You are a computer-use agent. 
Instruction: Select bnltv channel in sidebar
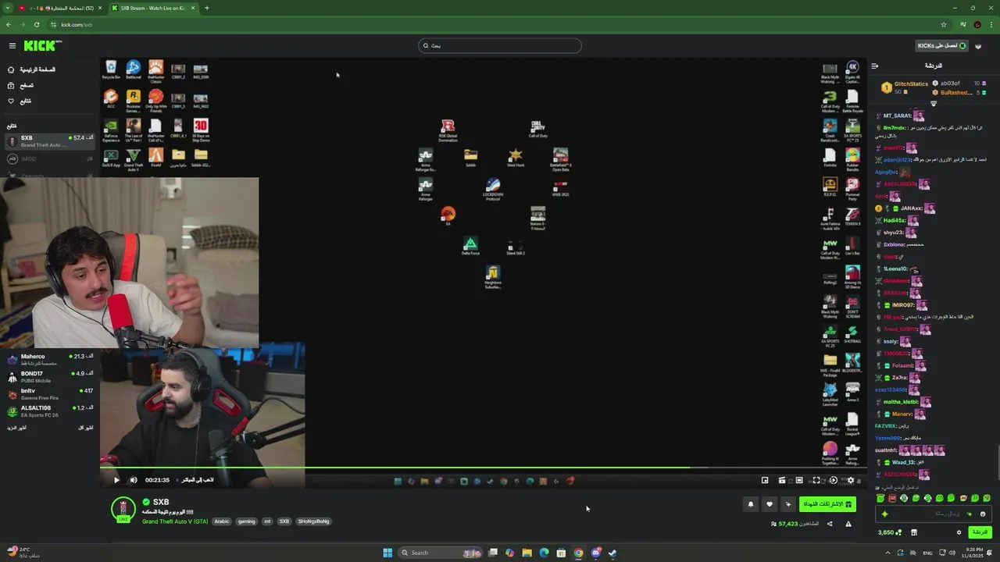point(50,394)
